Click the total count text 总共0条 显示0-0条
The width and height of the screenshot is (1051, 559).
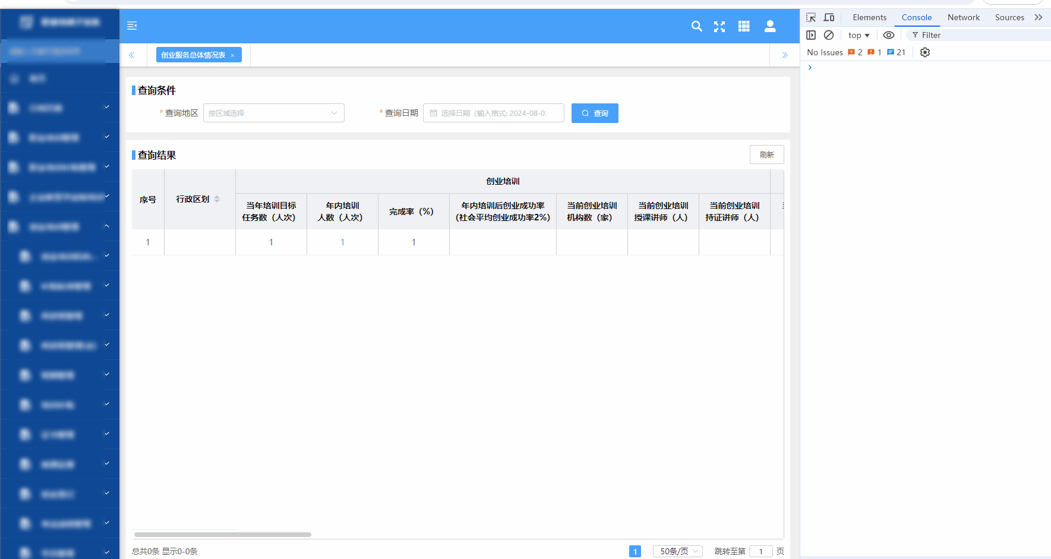pos(165,551)
